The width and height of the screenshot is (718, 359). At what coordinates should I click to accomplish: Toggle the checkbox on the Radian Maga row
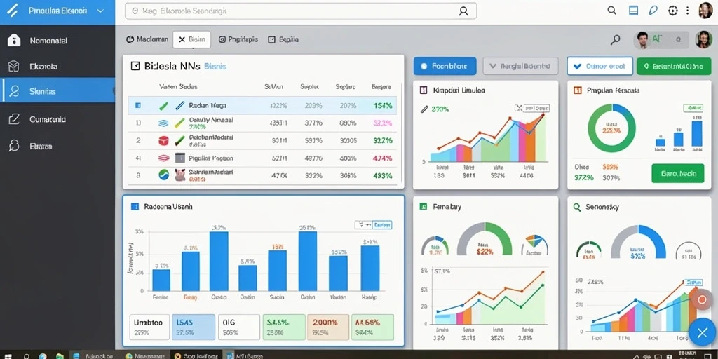(138, 106)
